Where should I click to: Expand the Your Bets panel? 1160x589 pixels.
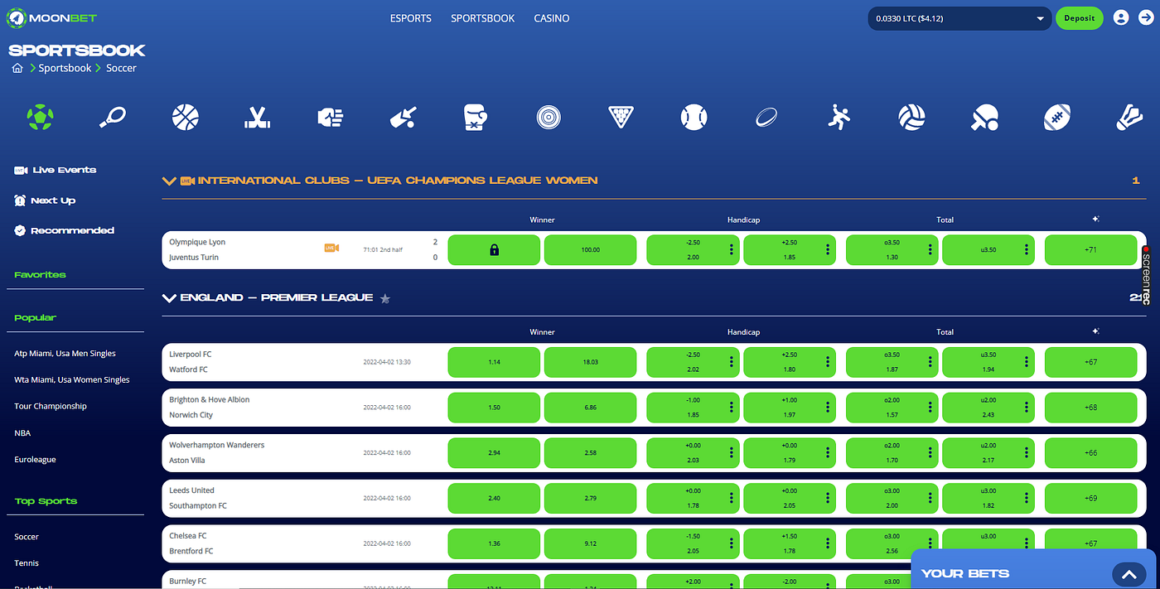coord(1129,573)
